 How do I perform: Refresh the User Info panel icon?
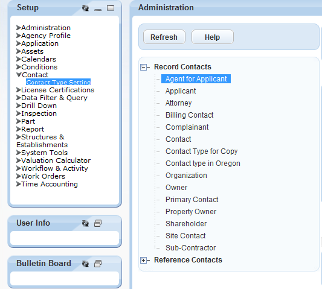pyautogui.click(x=85, y=223)
